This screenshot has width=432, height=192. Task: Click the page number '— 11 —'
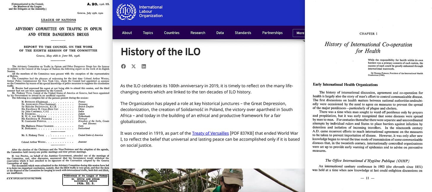pyautogui.click(x=368, y=178)
